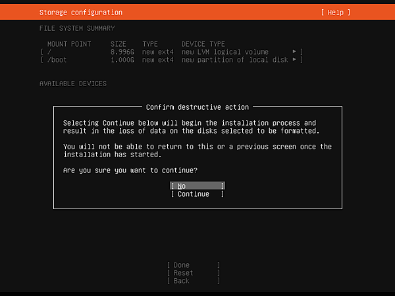This screenshot has height=296, width=395.
Task: Expand arrow on root LVM logical volume row
Action: pos(294,51)
